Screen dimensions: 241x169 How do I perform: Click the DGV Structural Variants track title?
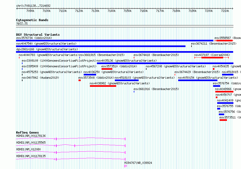click(38, 35)
